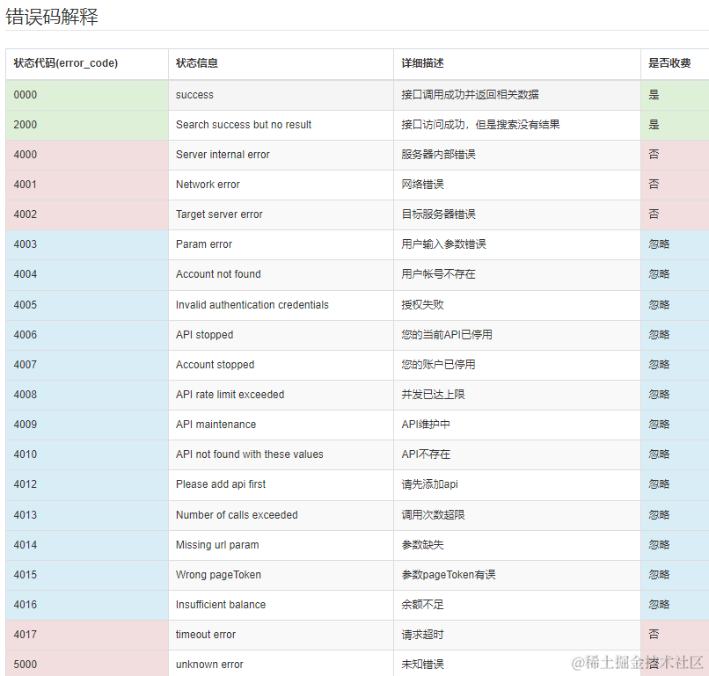Click the 调用次数超限 description
This screenshot has height=676, width=709.
(x=433, y=514)
